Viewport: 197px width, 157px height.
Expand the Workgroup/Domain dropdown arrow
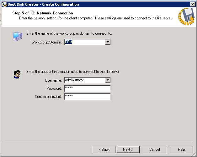[108, 42]
